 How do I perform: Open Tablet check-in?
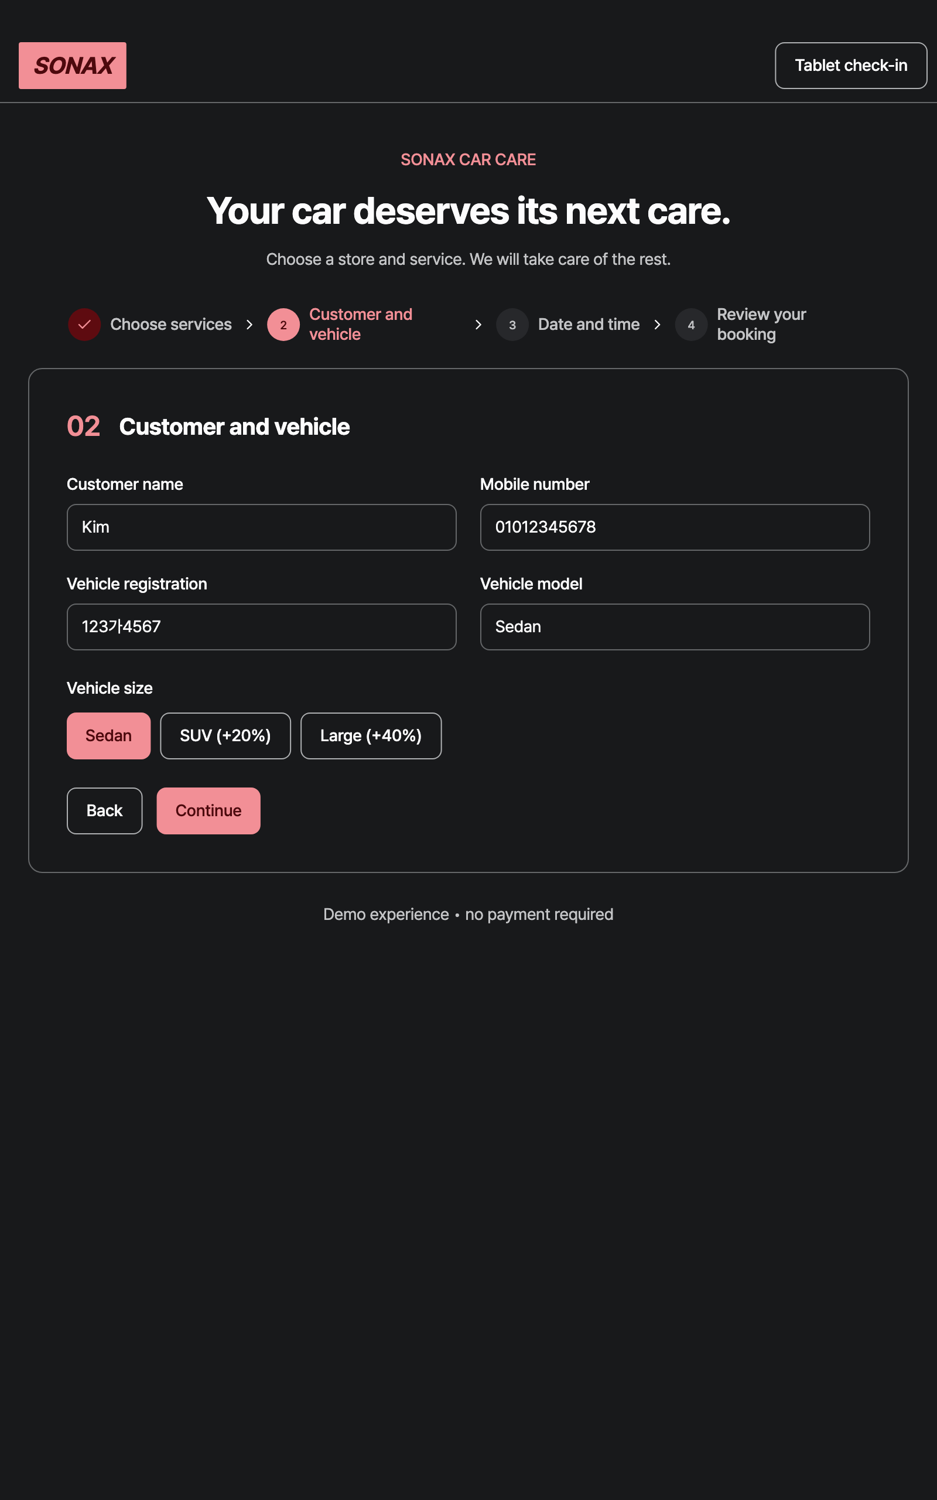[851, 66]
